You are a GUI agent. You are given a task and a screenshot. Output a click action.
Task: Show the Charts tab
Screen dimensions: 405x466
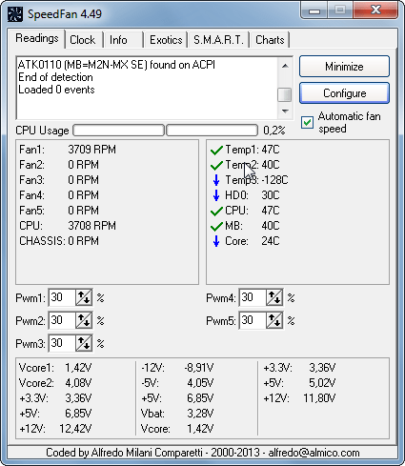point(270,40)
